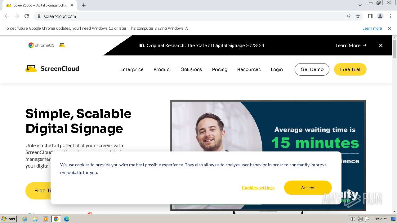
Task: Click Learn More in the banner
Action: pyautogui.click(x=351, y=45)
